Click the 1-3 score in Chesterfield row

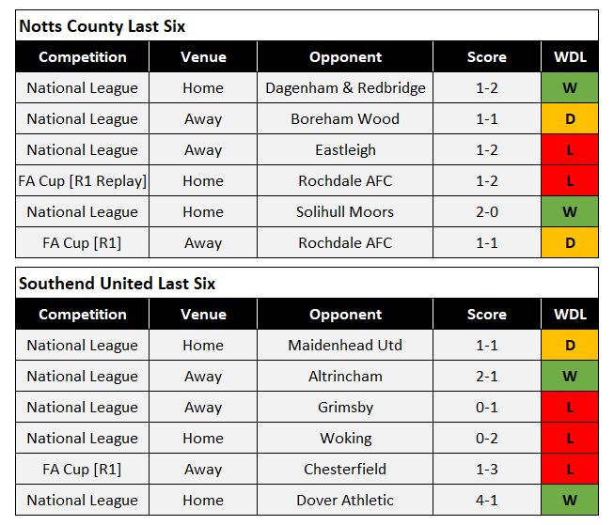[487, 470]
